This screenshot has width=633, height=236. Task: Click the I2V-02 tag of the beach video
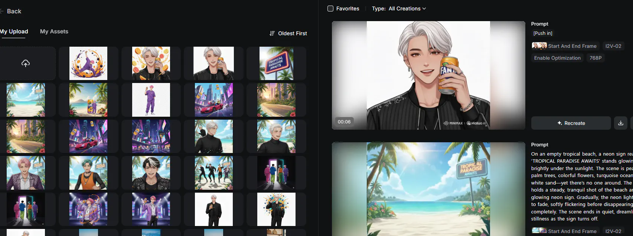click(613, 231)
